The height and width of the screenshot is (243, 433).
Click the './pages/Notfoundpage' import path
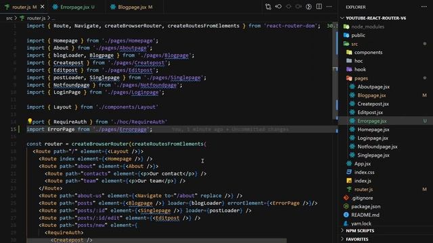point(145,85)
